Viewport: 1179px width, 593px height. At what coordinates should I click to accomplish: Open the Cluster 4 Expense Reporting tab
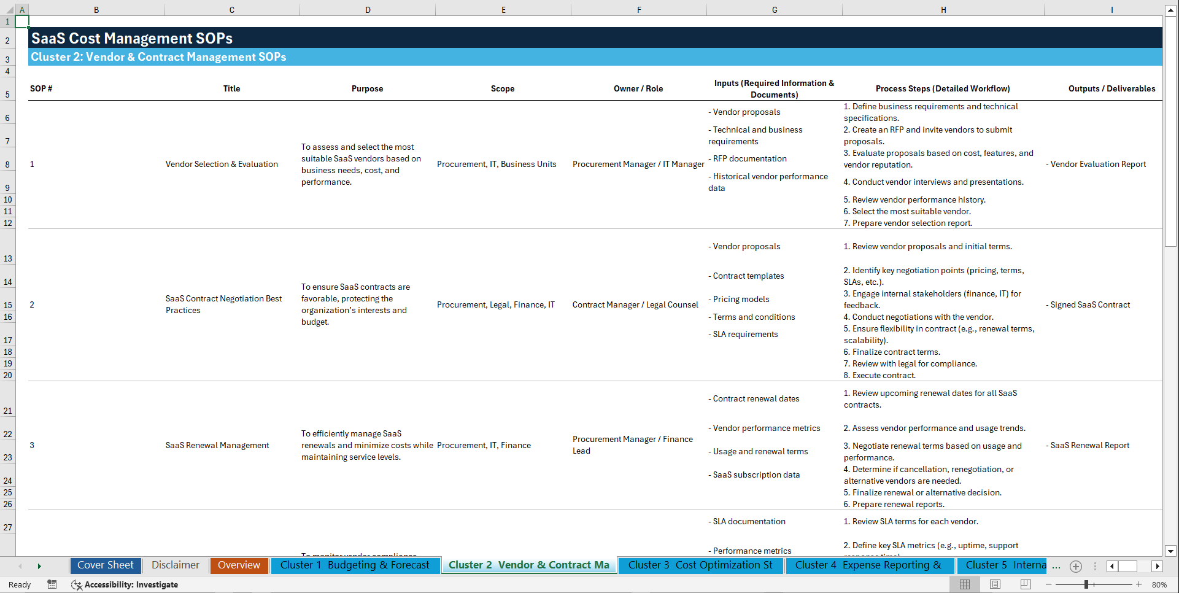[869, 565]
